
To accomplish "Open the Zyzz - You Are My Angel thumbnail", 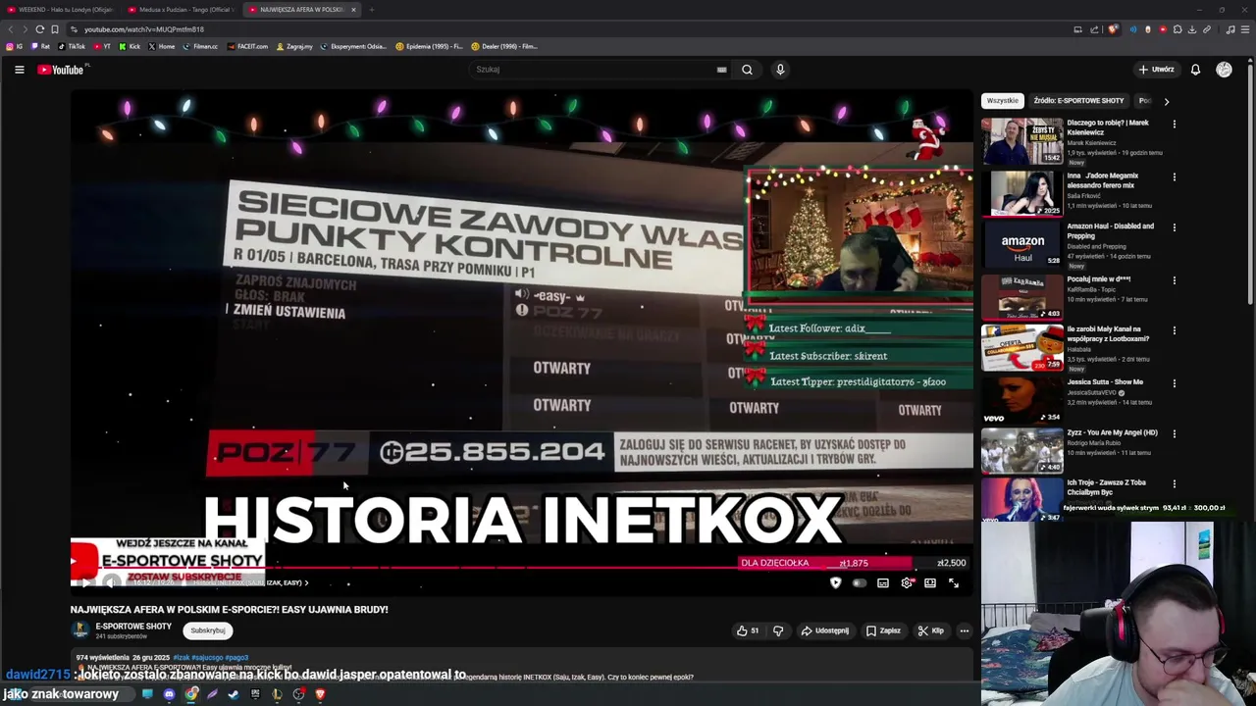I will click(1021, 450).
